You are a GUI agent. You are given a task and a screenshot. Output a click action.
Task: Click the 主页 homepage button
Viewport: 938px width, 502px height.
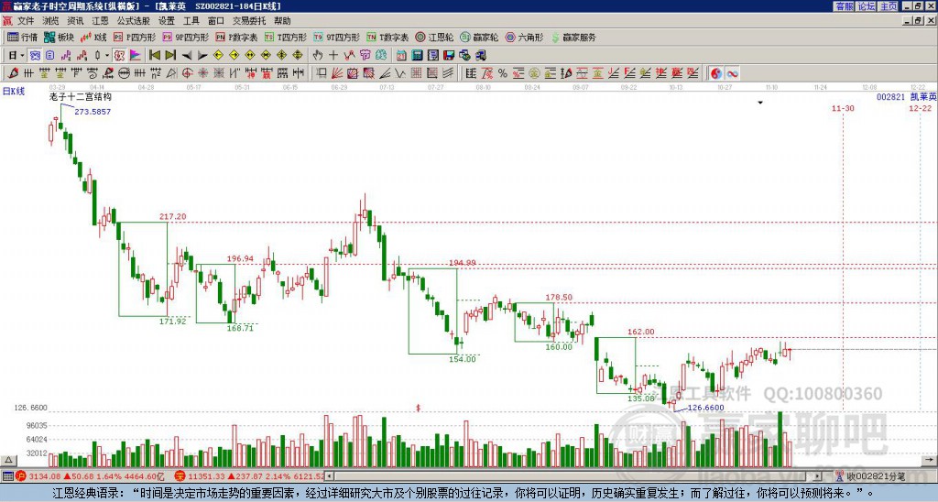889,6
